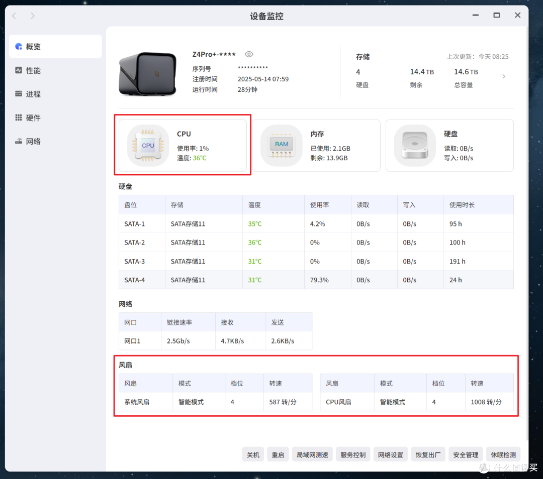
Task: Click the 进程 list icon
Action: (x=19, y=94)
